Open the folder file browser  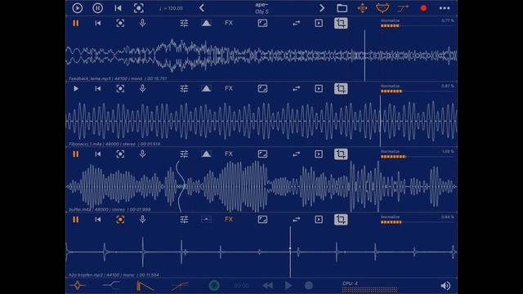[x=342, y=8]
